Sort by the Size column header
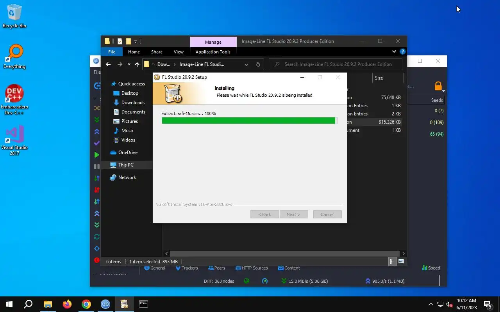This screenshot has height=312, width=500. pos(387,78)
